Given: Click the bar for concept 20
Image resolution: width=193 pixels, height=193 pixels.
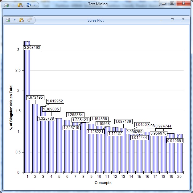Looking at the screenshot, I should click(x=179, y=153).
